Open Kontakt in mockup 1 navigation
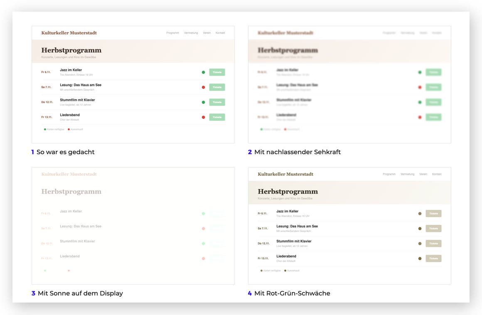Image resolution: width=482 pixels, height=315 pixels. pyautogui.click(x=220, y=33)
